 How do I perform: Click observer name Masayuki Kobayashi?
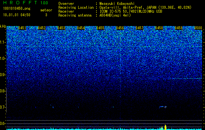pyautogui.click(x=117, y=4)
